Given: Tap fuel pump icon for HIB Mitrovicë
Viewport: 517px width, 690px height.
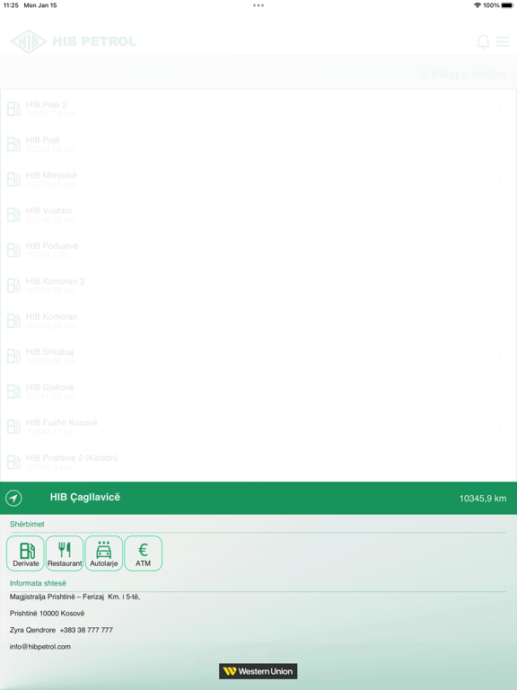Looking at the screenshot, I should pyautogui.click(x=13, y=179).
